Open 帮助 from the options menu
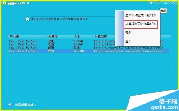Screen dimensions: 179x111 128,32
